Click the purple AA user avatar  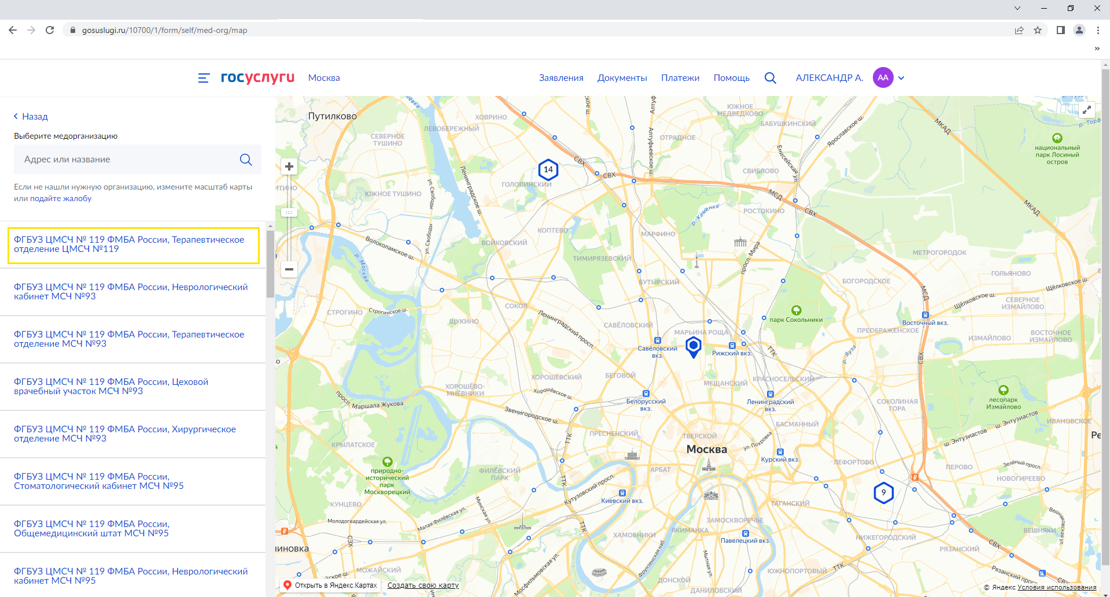click(x=883, y=77)
